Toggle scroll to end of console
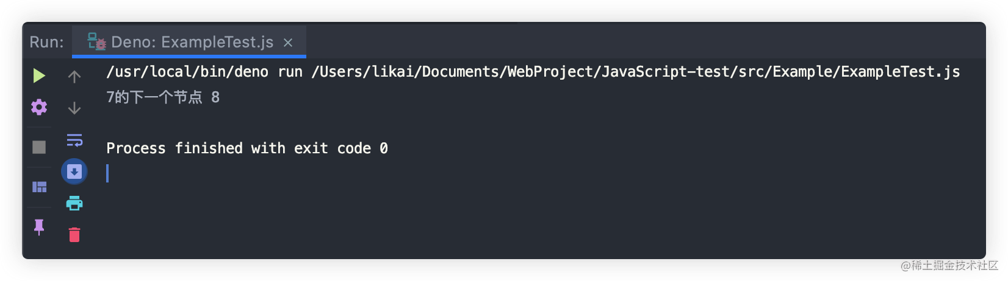1008x281 pixels. click(74, 172)
